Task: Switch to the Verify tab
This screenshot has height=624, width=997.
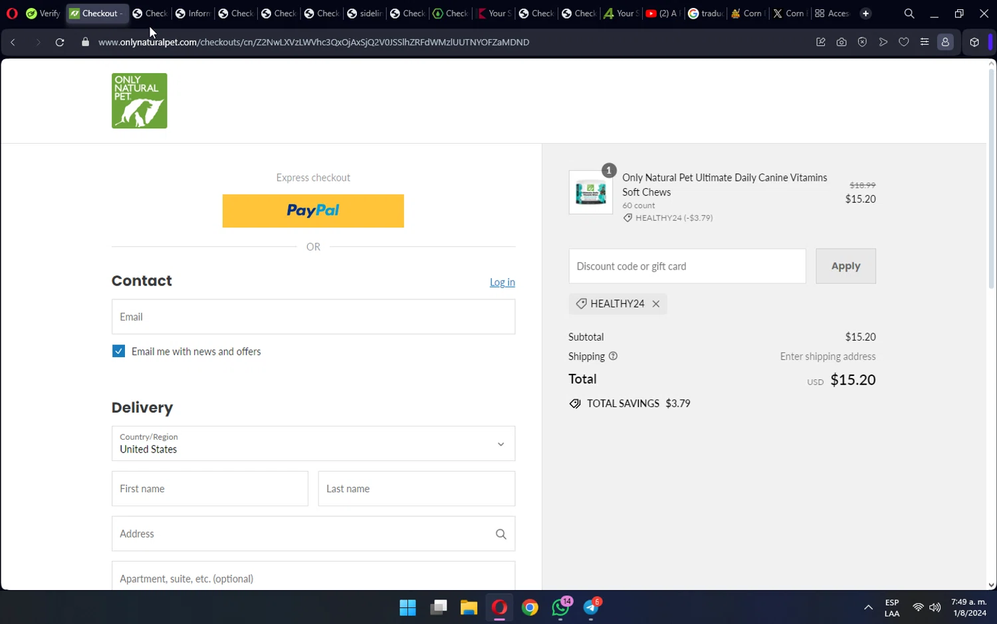Action: point(43,13)
